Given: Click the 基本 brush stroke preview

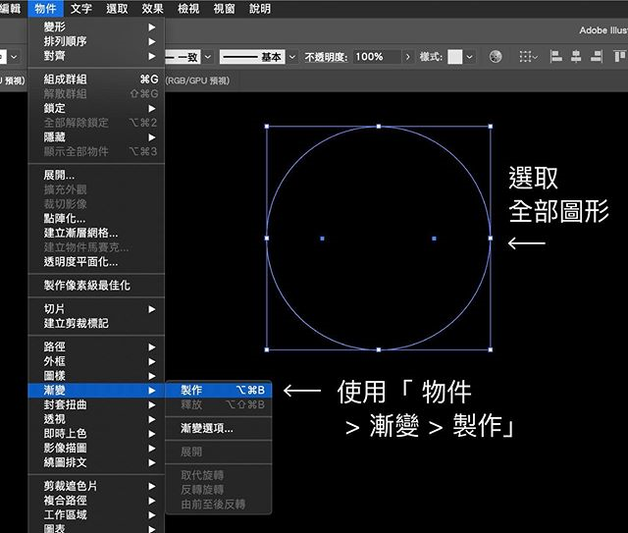Looking at the screenshot, I should [252, 57].
